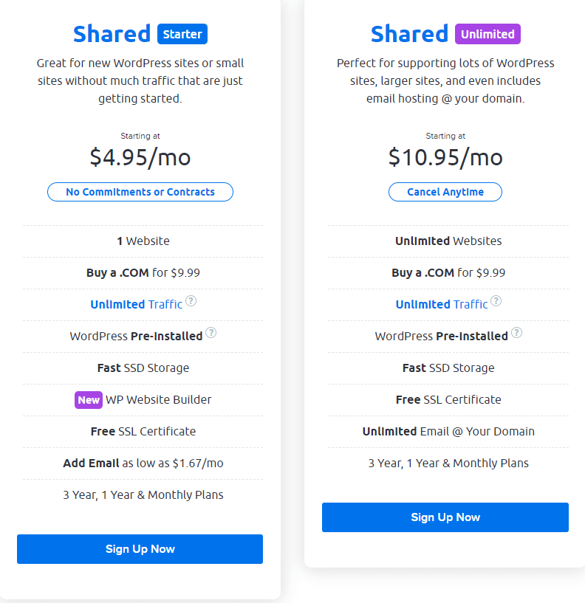This screenshot has width=585, height=603.
Task: Open Unlimited Traffic link in Starter plan
Action: tap(136, 305)
